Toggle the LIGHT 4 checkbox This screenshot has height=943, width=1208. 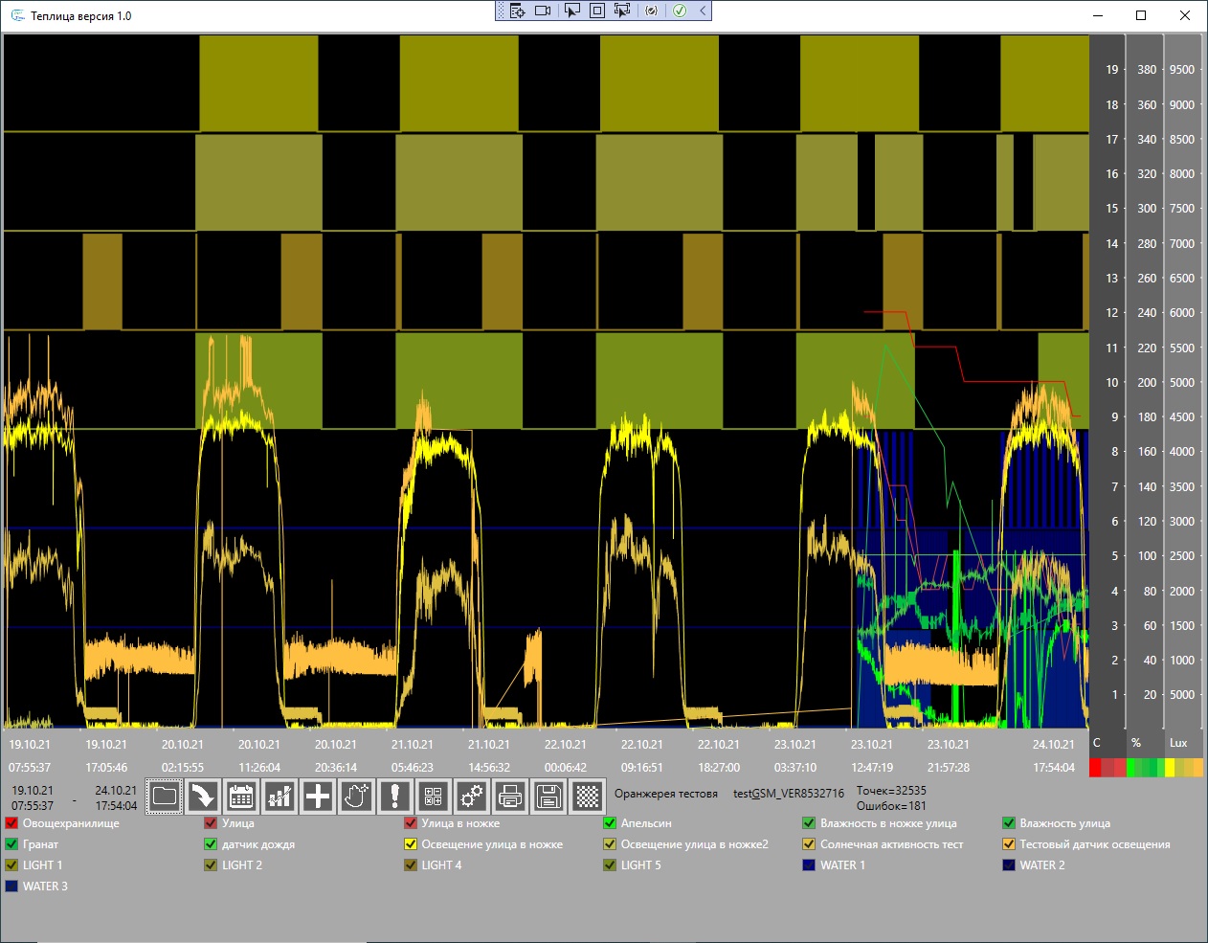[x=410, y=865]
